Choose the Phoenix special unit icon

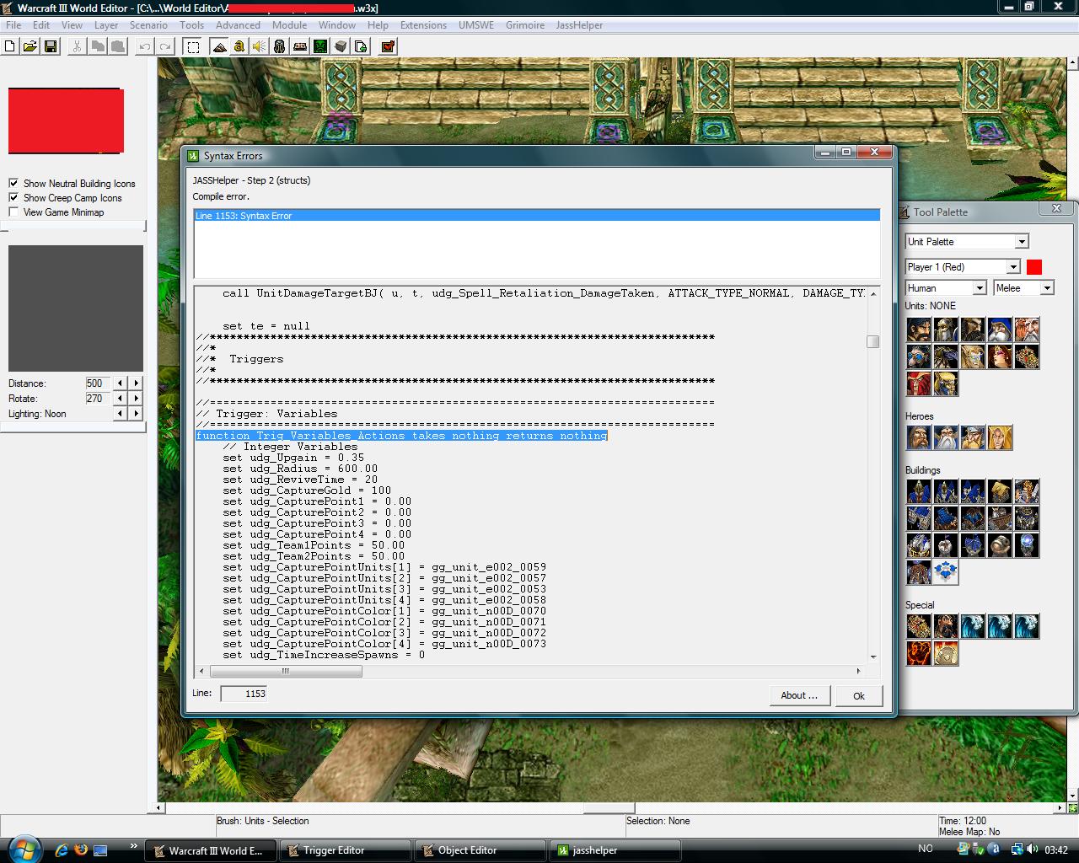tap(919, 653)
